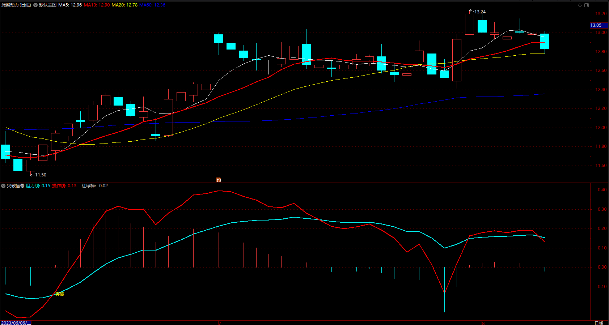Click the yellow 突破 signal label

(x=60, y=294)
